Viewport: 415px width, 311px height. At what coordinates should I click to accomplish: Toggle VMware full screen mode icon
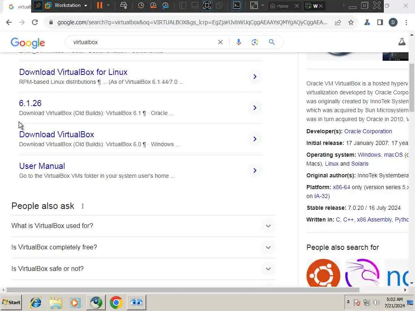[207, 6]
